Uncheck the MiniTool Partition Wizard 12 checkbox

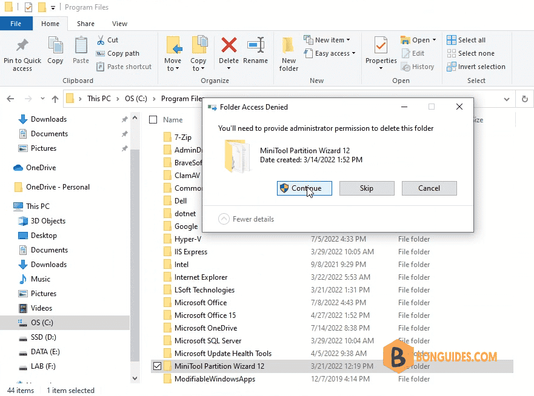(157, 366)
